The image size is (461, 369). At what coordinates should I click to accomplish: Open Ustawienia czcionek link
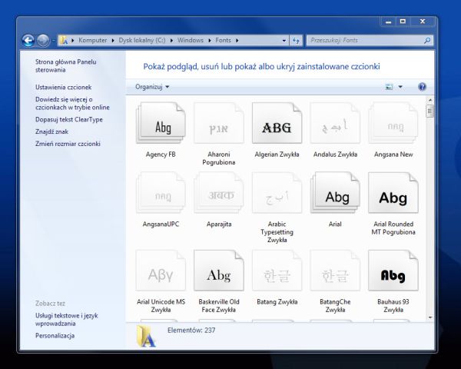[64, 87]
